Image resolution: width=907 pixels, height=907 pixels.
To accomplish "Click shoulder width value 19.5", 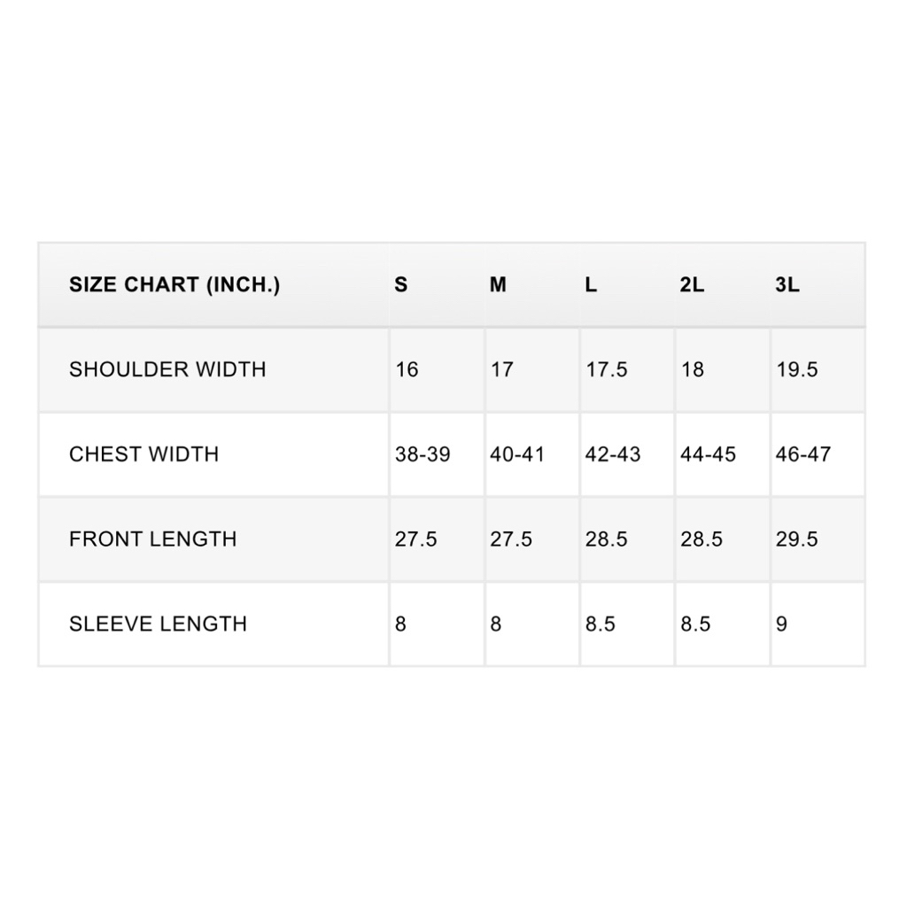I will tap(797, 369).
